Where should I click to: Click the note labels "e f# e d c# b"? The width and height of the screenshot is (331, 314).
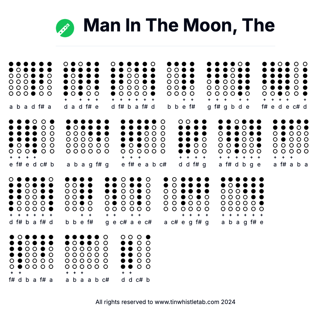click(x=31, y=165)
